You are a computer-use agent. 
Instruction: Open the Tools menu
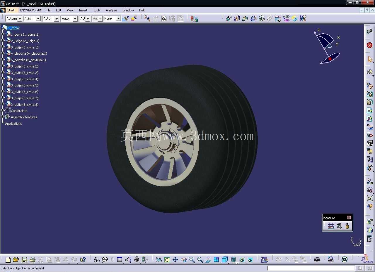click(97, 10)
